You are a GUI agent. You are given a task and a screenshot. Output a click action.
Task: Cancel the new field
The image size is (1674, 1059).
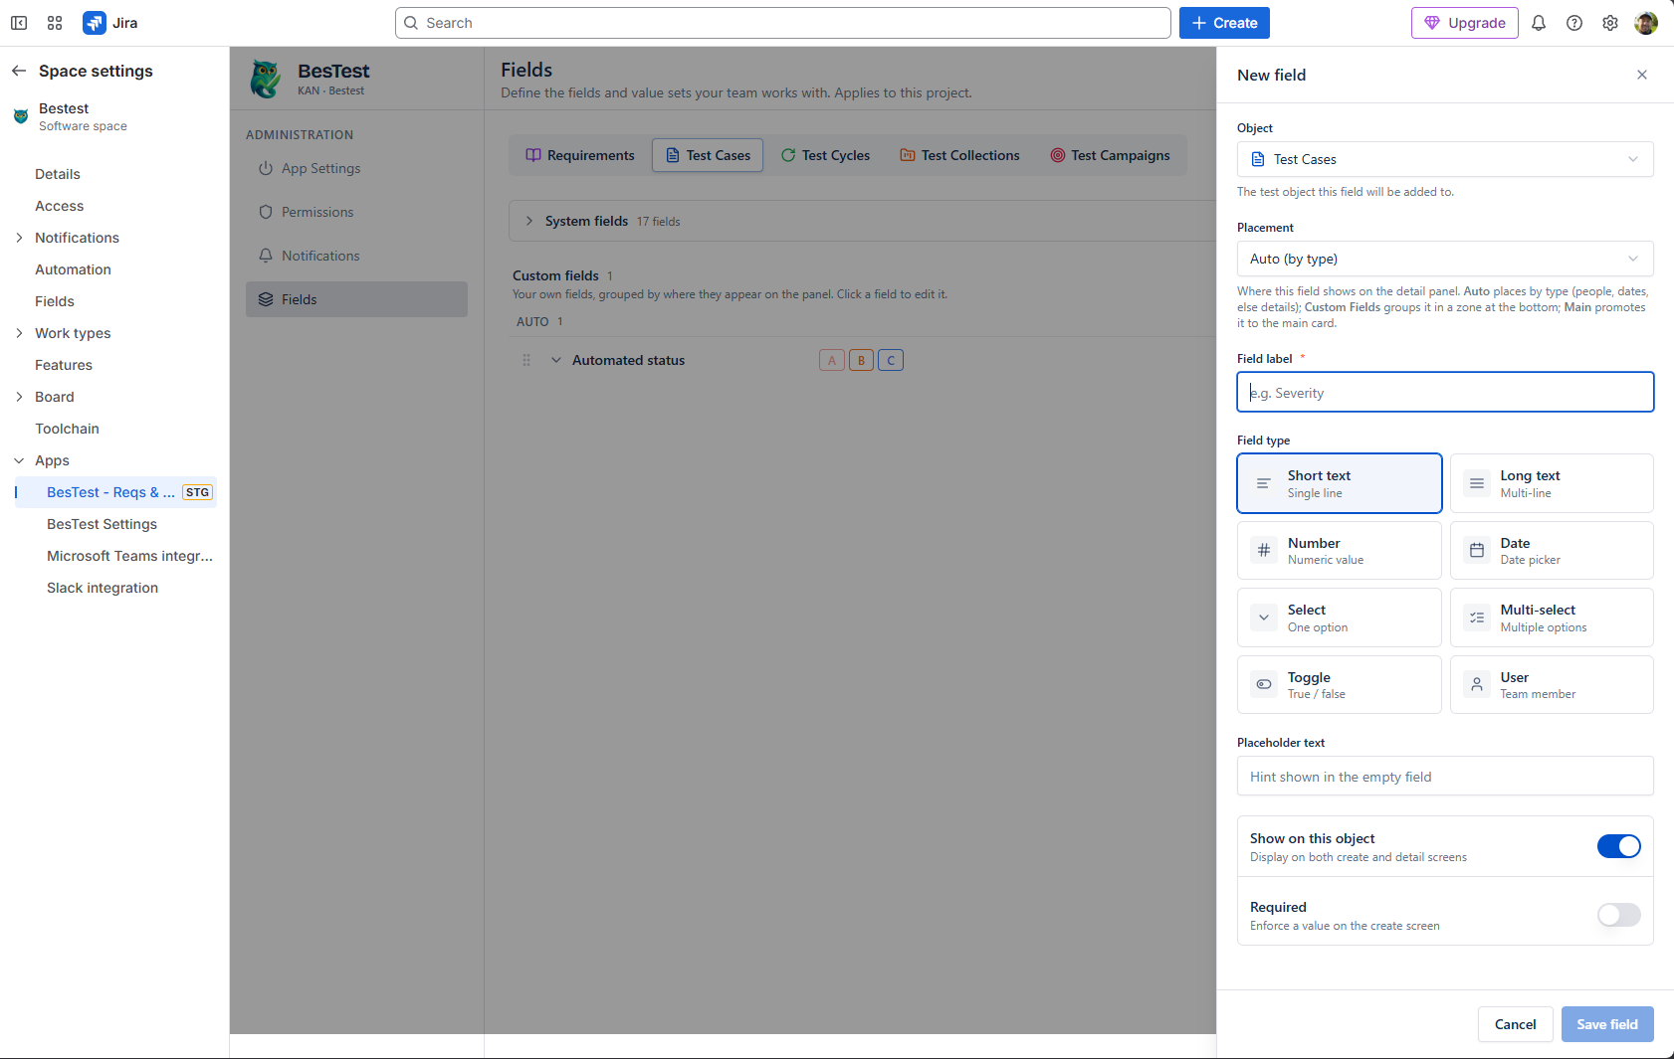coord(1515,1024)
